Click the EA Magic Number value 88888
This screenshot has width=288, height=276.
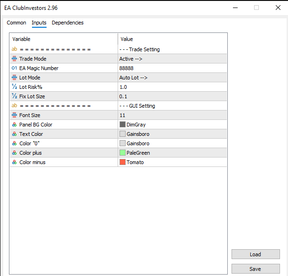127,68
